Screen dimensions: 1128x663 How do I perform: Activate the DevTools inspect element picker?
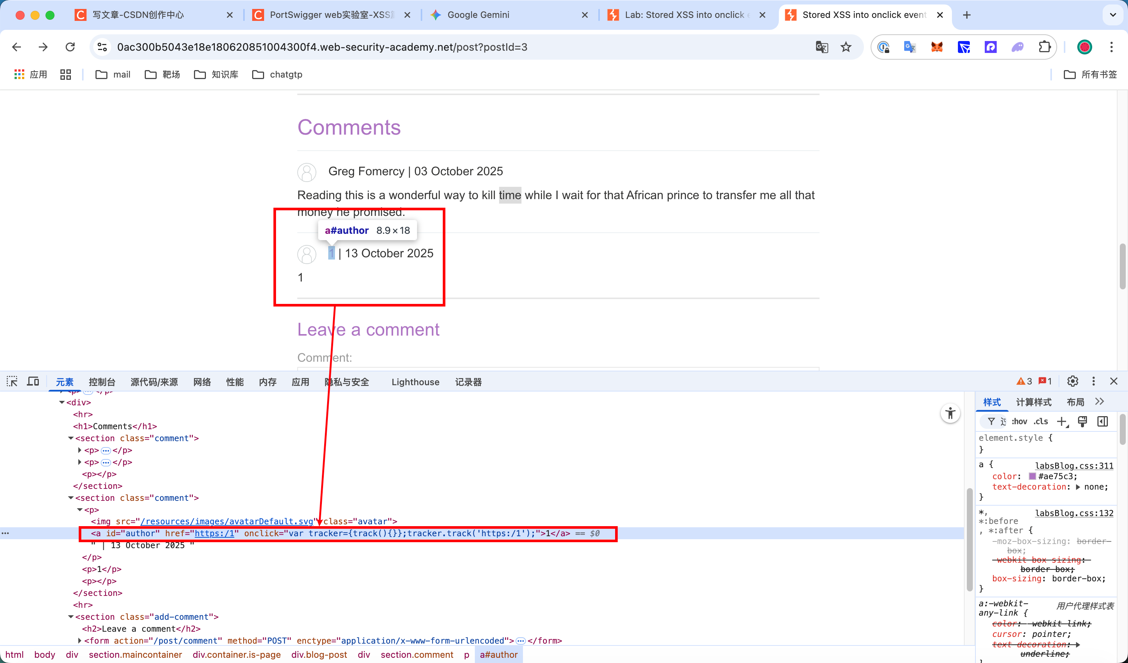pos(12,381)
